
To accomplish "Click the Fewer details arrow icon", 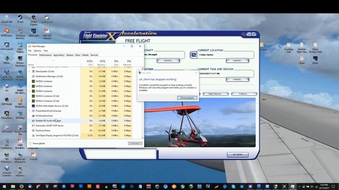I will 30,143.
